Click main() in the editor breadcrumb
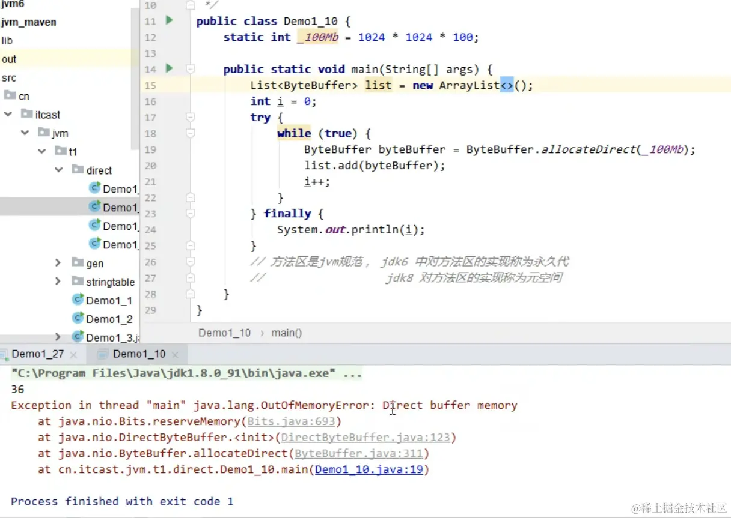Viewport: 731px width, 518px height. pyautogui.click(x=287, y=333)
